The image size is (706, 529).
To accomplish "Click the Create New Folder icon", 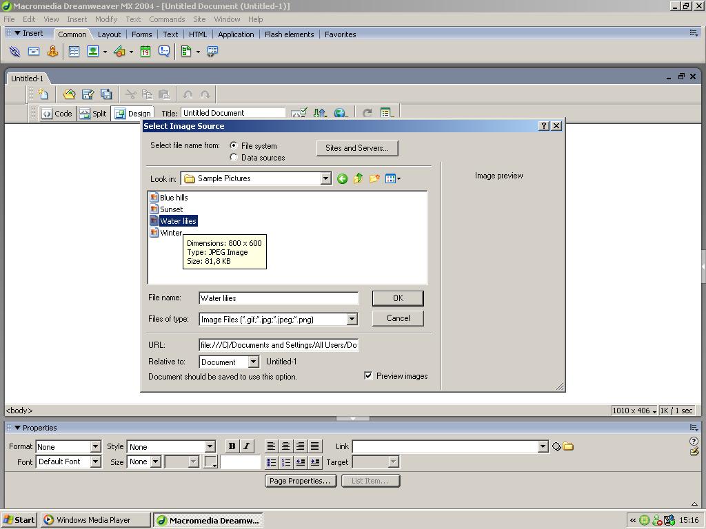I will [x=374, y=179].
